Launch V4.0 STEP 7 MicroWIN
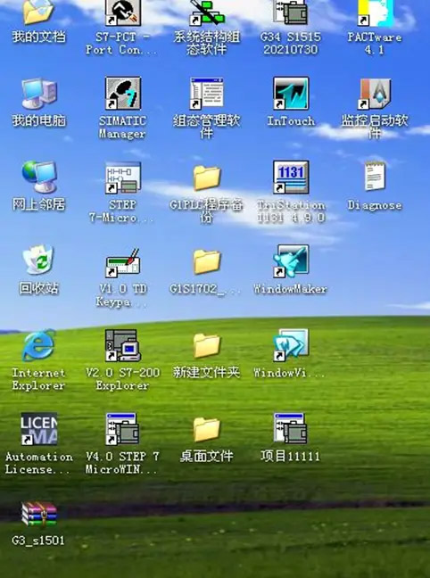Image resolution: width=430 pixels, height=578 pixels. tap(123, 429)
